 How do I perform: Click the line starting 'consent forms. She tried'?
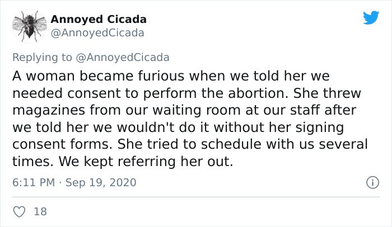click(190, 144)
